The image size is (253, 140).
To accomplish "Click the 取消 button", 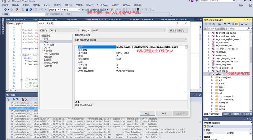I will [x=164, y=113].
